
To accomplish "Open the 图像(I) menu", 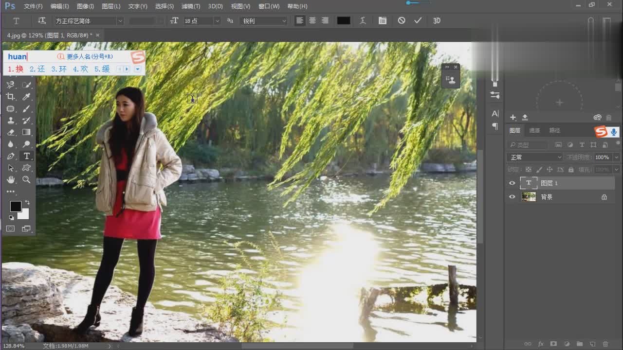I will [85, 6].
